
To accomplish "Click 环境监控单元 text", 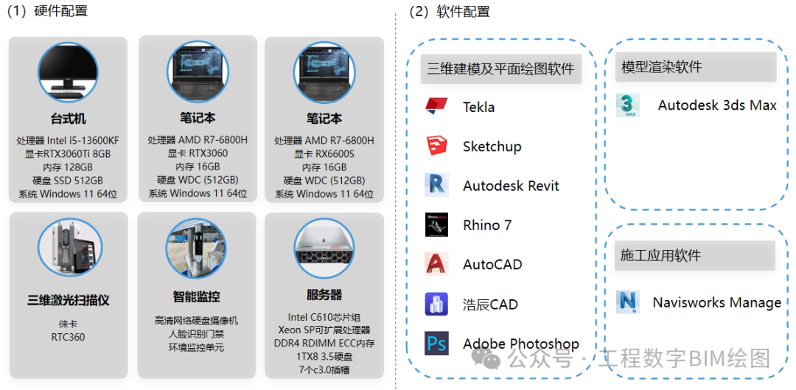I will click(x=196, y=347).
